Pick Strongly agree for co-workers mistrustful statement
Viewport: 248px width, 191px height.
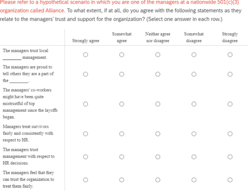click(85, 104)
